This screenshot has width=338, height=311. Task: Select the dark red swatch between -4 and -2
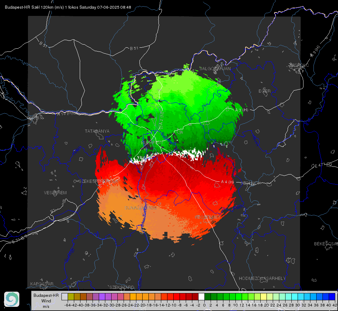coord(195,296)
